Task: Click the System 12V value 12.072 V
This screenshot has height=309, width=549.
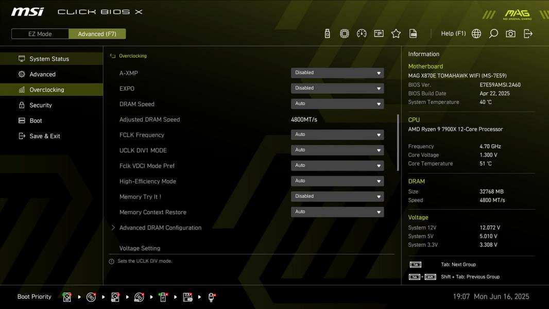Action: pos(490,228)
